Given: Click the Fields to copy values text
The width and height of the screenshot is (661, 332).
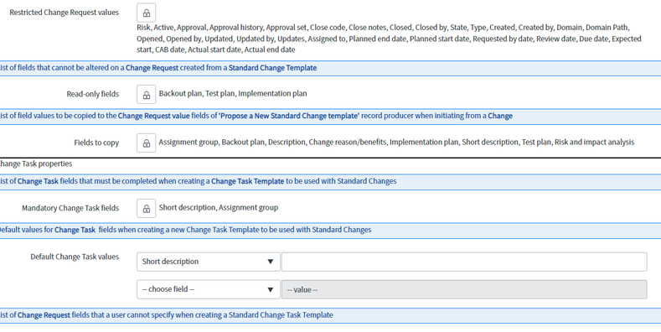Looking at the screenshot, I should [396, 143].
